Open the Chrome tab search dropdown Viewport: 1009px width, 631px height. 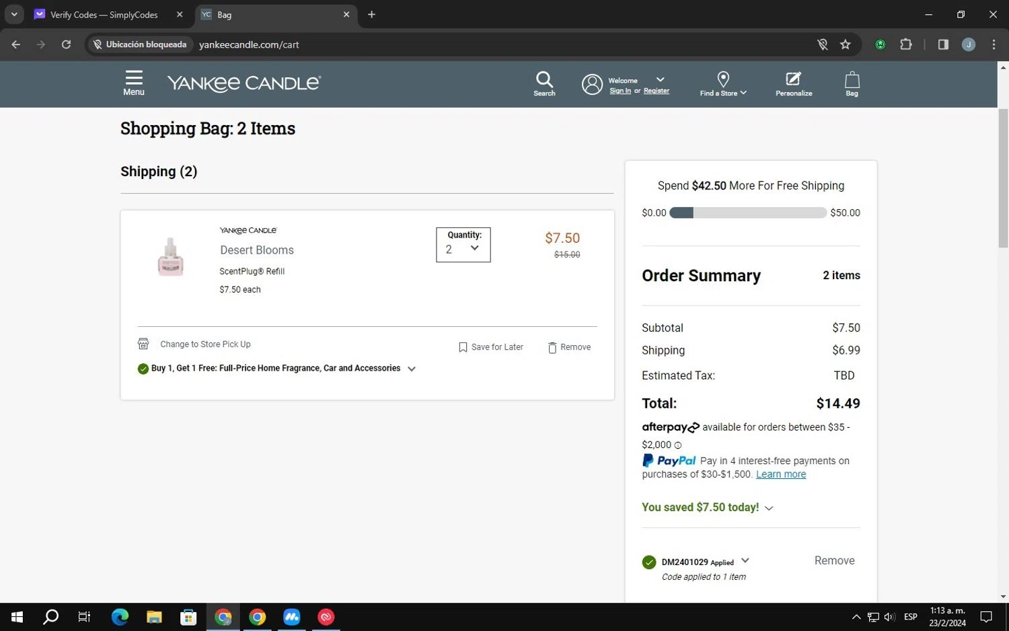13,14
